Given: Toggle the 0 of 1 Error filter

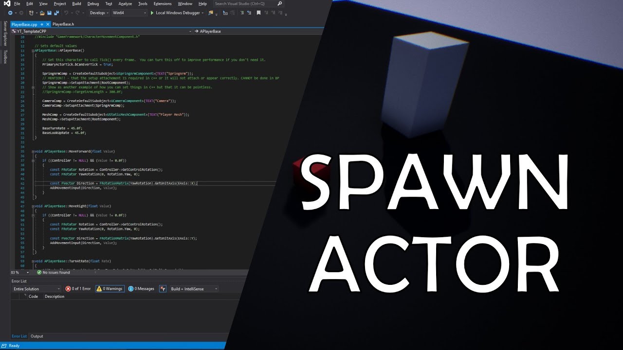Looking at the screenshot, I should tap(78, 289).
